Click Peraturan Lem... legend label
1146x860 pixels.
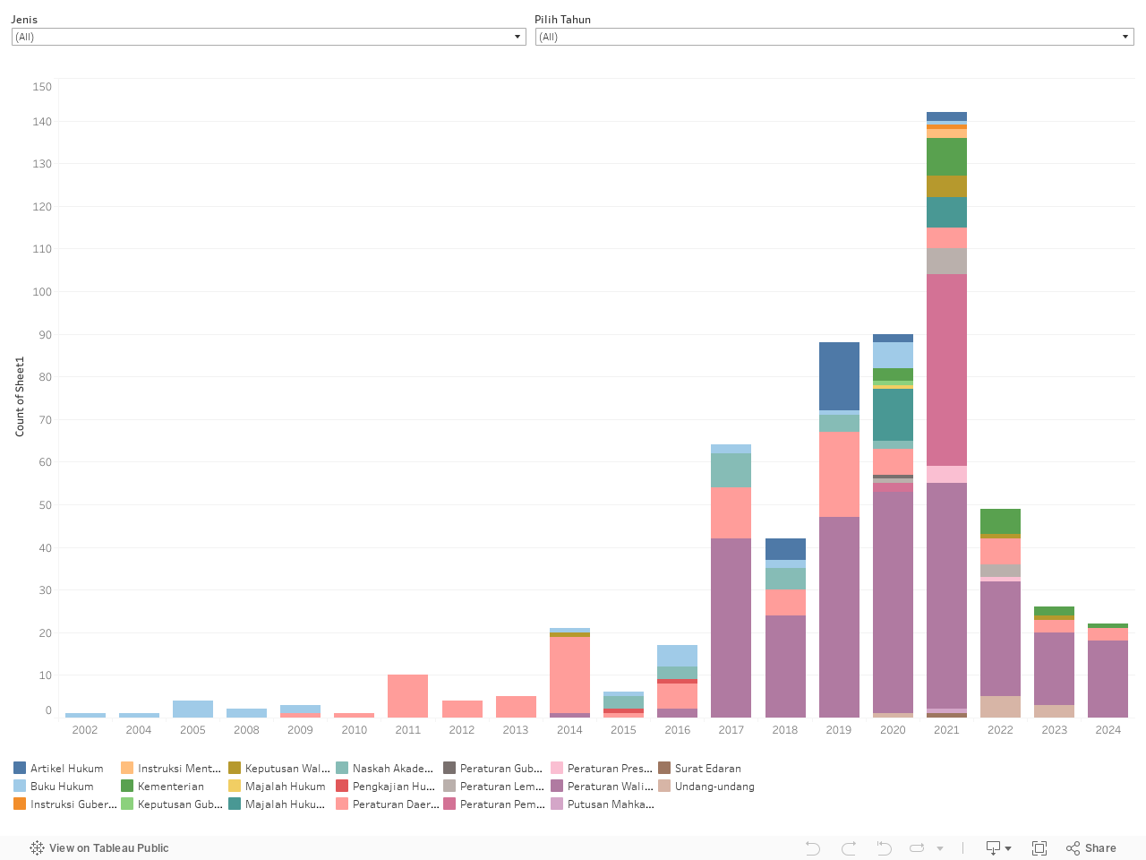click(x=502, y=787)
